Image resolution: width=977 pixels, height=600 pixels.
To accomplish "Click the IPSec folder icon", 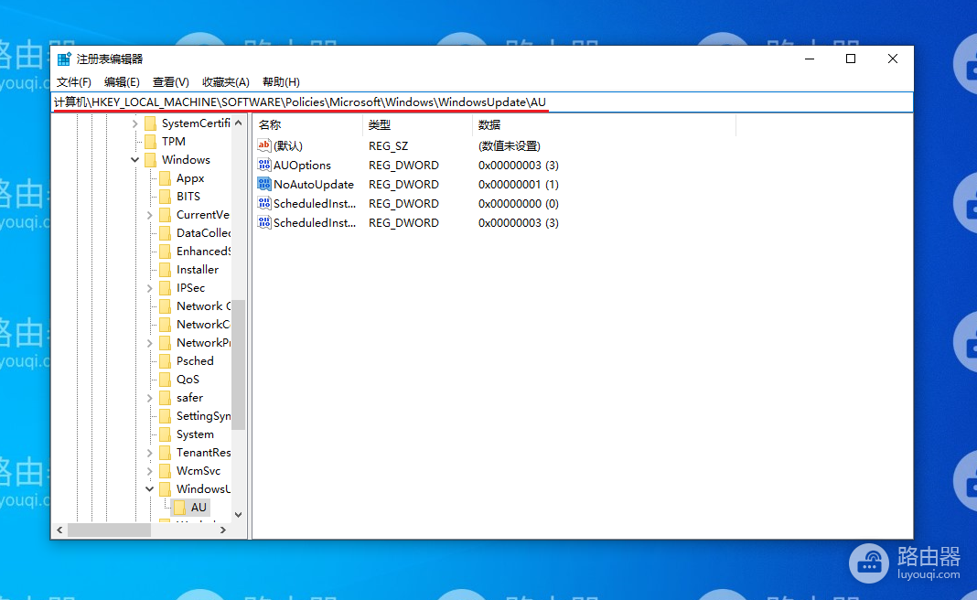I will pyautogui.click(x=165, y=288).
